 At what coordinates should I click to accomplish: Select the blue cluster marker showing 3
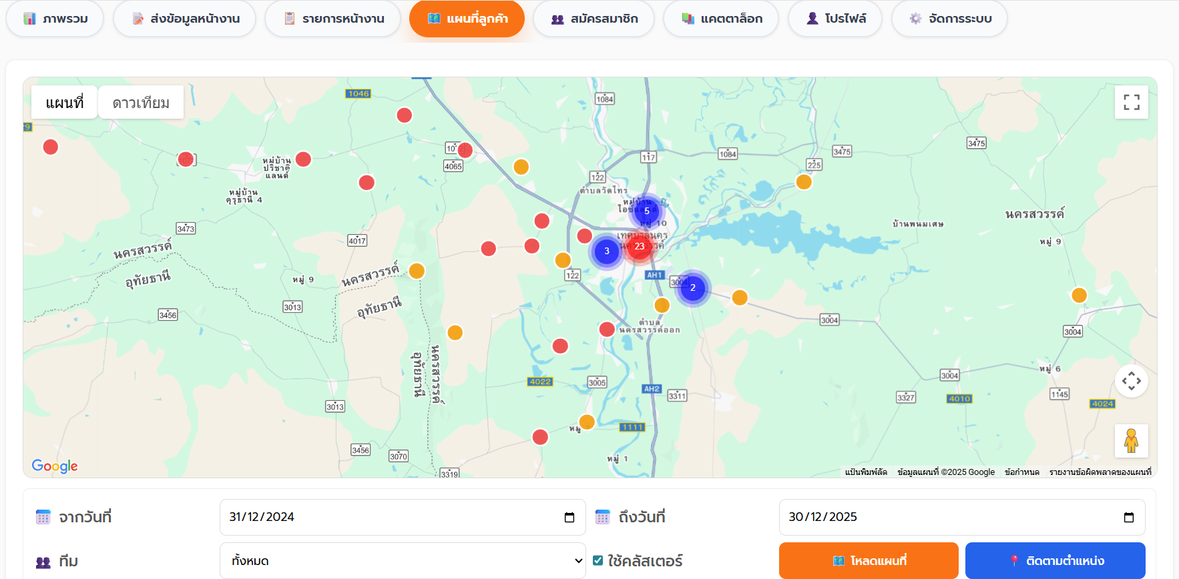[x=606, y=251]
